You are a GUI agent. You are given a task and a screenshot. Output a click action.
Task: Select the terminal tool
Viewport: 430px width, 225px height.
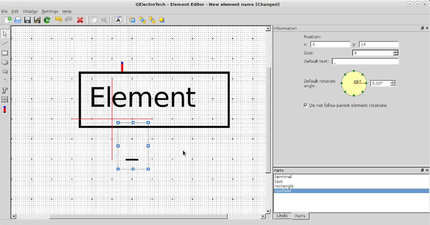tap(5, 109)
